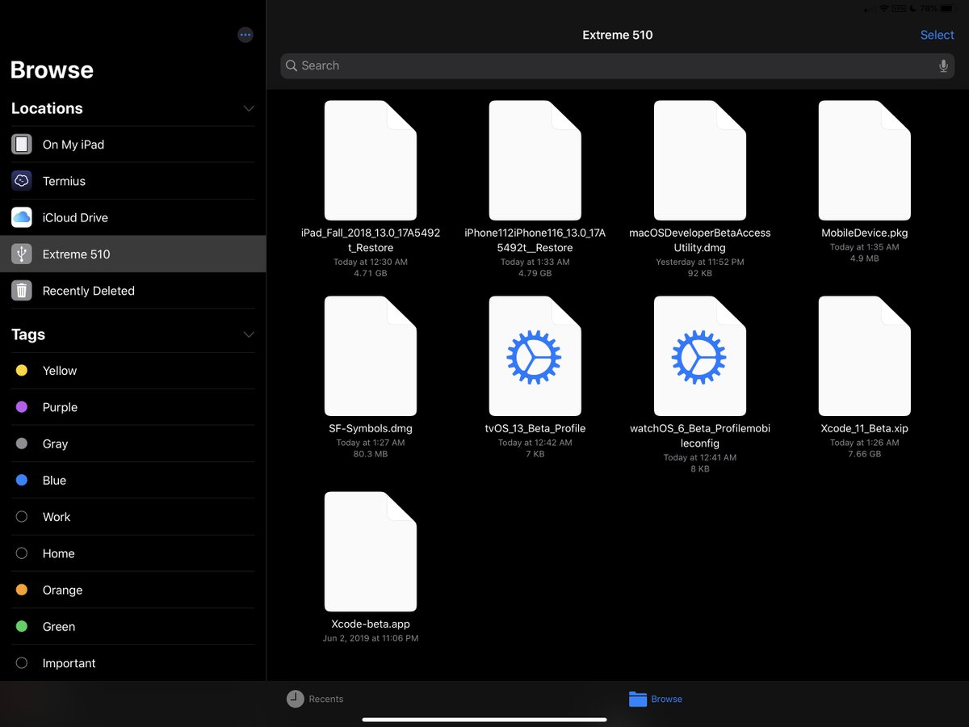Click the Yellow tag label
Viewport: 969px width, 727px height.
(x=60, y=371)
